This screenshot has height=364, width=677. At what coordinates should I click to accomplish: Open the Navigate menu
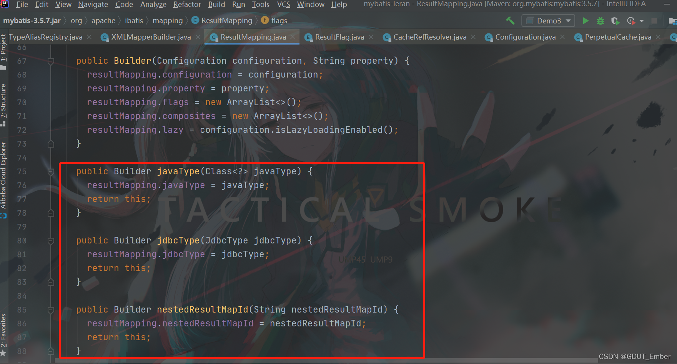[93, 4]
